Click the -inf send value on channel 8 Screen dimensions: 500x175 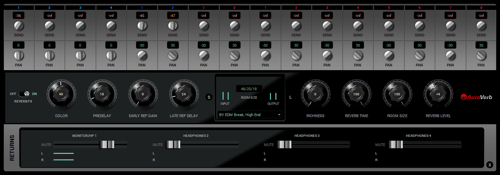click(481, 15)
